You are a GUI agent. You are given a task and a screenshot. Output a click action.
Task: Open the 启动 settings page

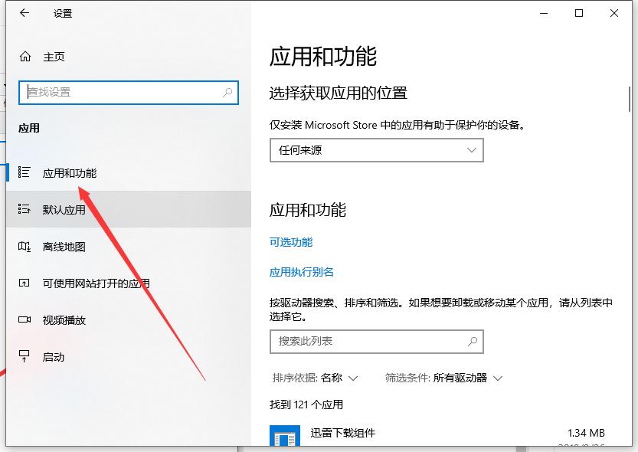(129, 357)
